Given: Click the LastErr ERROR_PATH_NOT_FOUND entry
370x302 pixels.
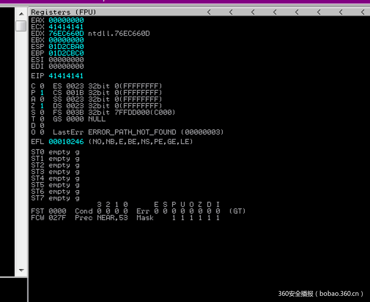Looking at the screenshot, I should [x=132, y=132].
